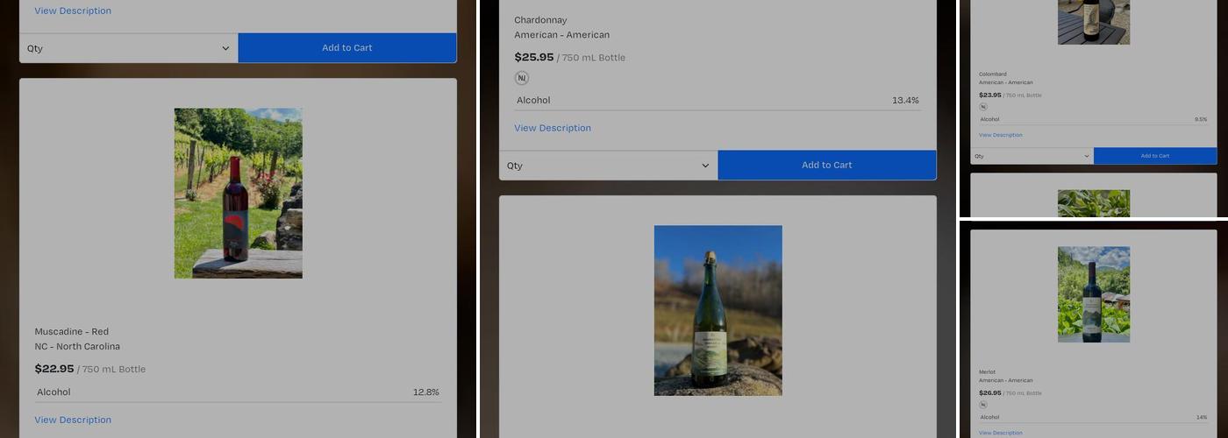Click the round badge icon under Colombard price
Viewport: 1228px width, 438px height.
982,107
